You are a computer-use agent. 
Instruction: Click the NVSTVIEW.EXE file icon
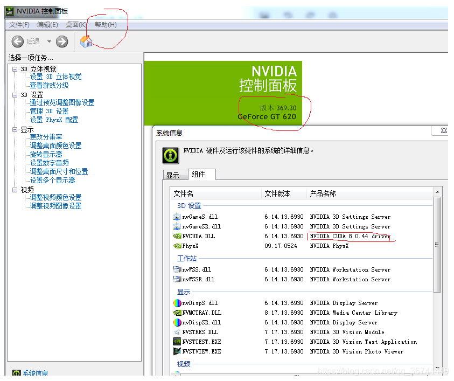click(177, 351)
